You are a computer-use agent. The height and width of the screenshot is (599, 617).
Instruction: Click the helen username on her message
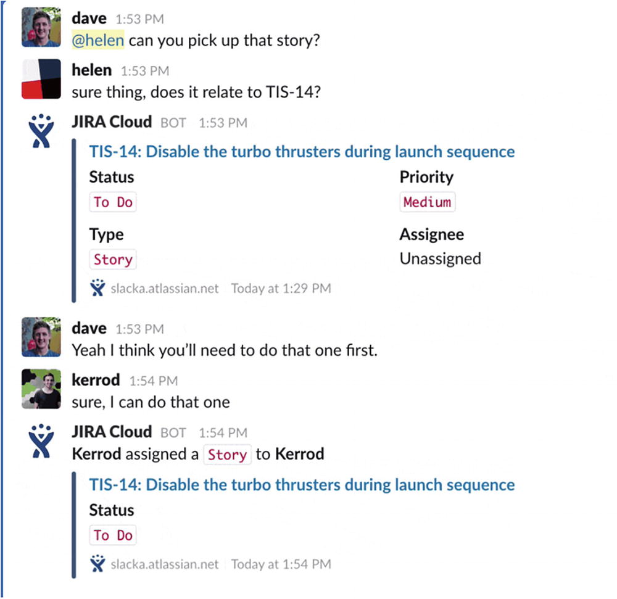point(92,70)
